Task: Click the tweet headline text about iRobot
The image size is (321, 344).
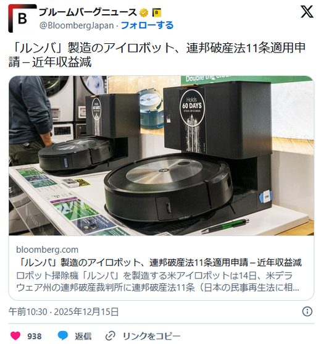Action: 157,55
